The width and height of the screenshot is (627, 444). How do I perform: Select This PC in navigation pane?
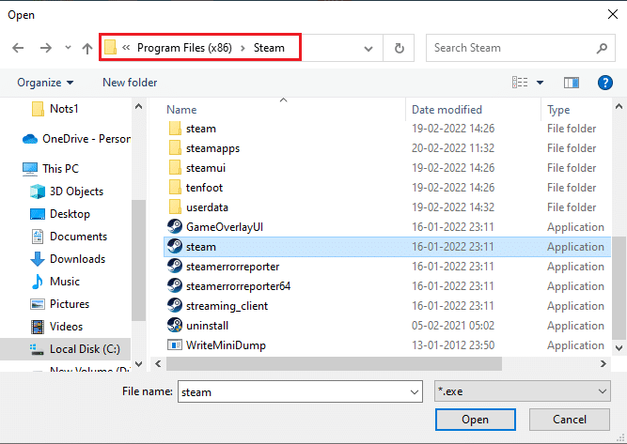coord(51,169)
